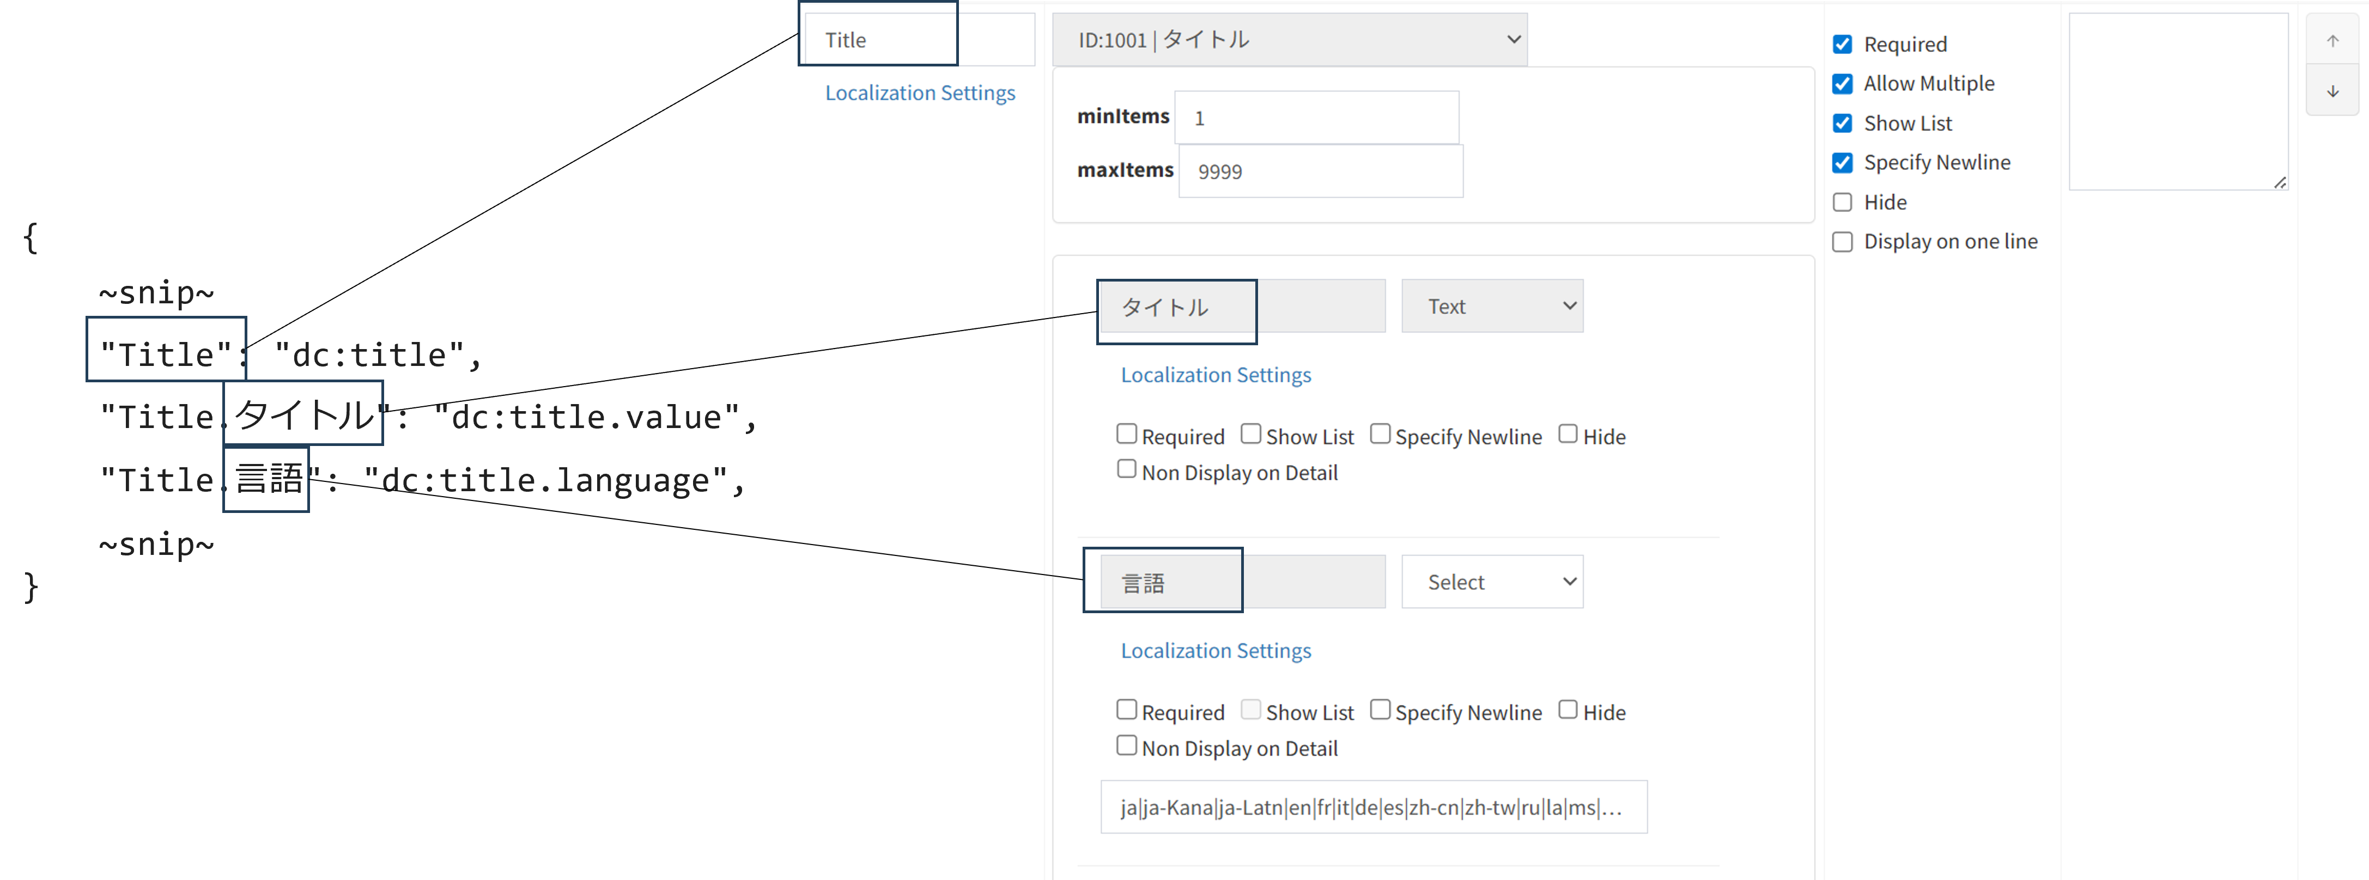Enable Specify Newline for 言語 property
Image resolution: width=2369 pixels, height=880 pixels.
(x=1380, y=709)
